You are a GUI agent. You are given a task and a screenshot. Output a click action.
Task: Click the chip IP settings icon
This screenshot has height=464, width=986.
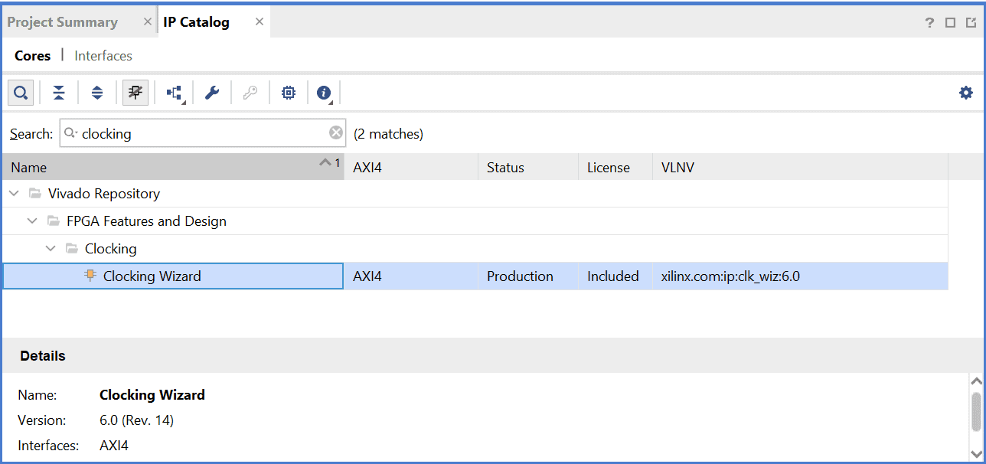click(289, 93)
